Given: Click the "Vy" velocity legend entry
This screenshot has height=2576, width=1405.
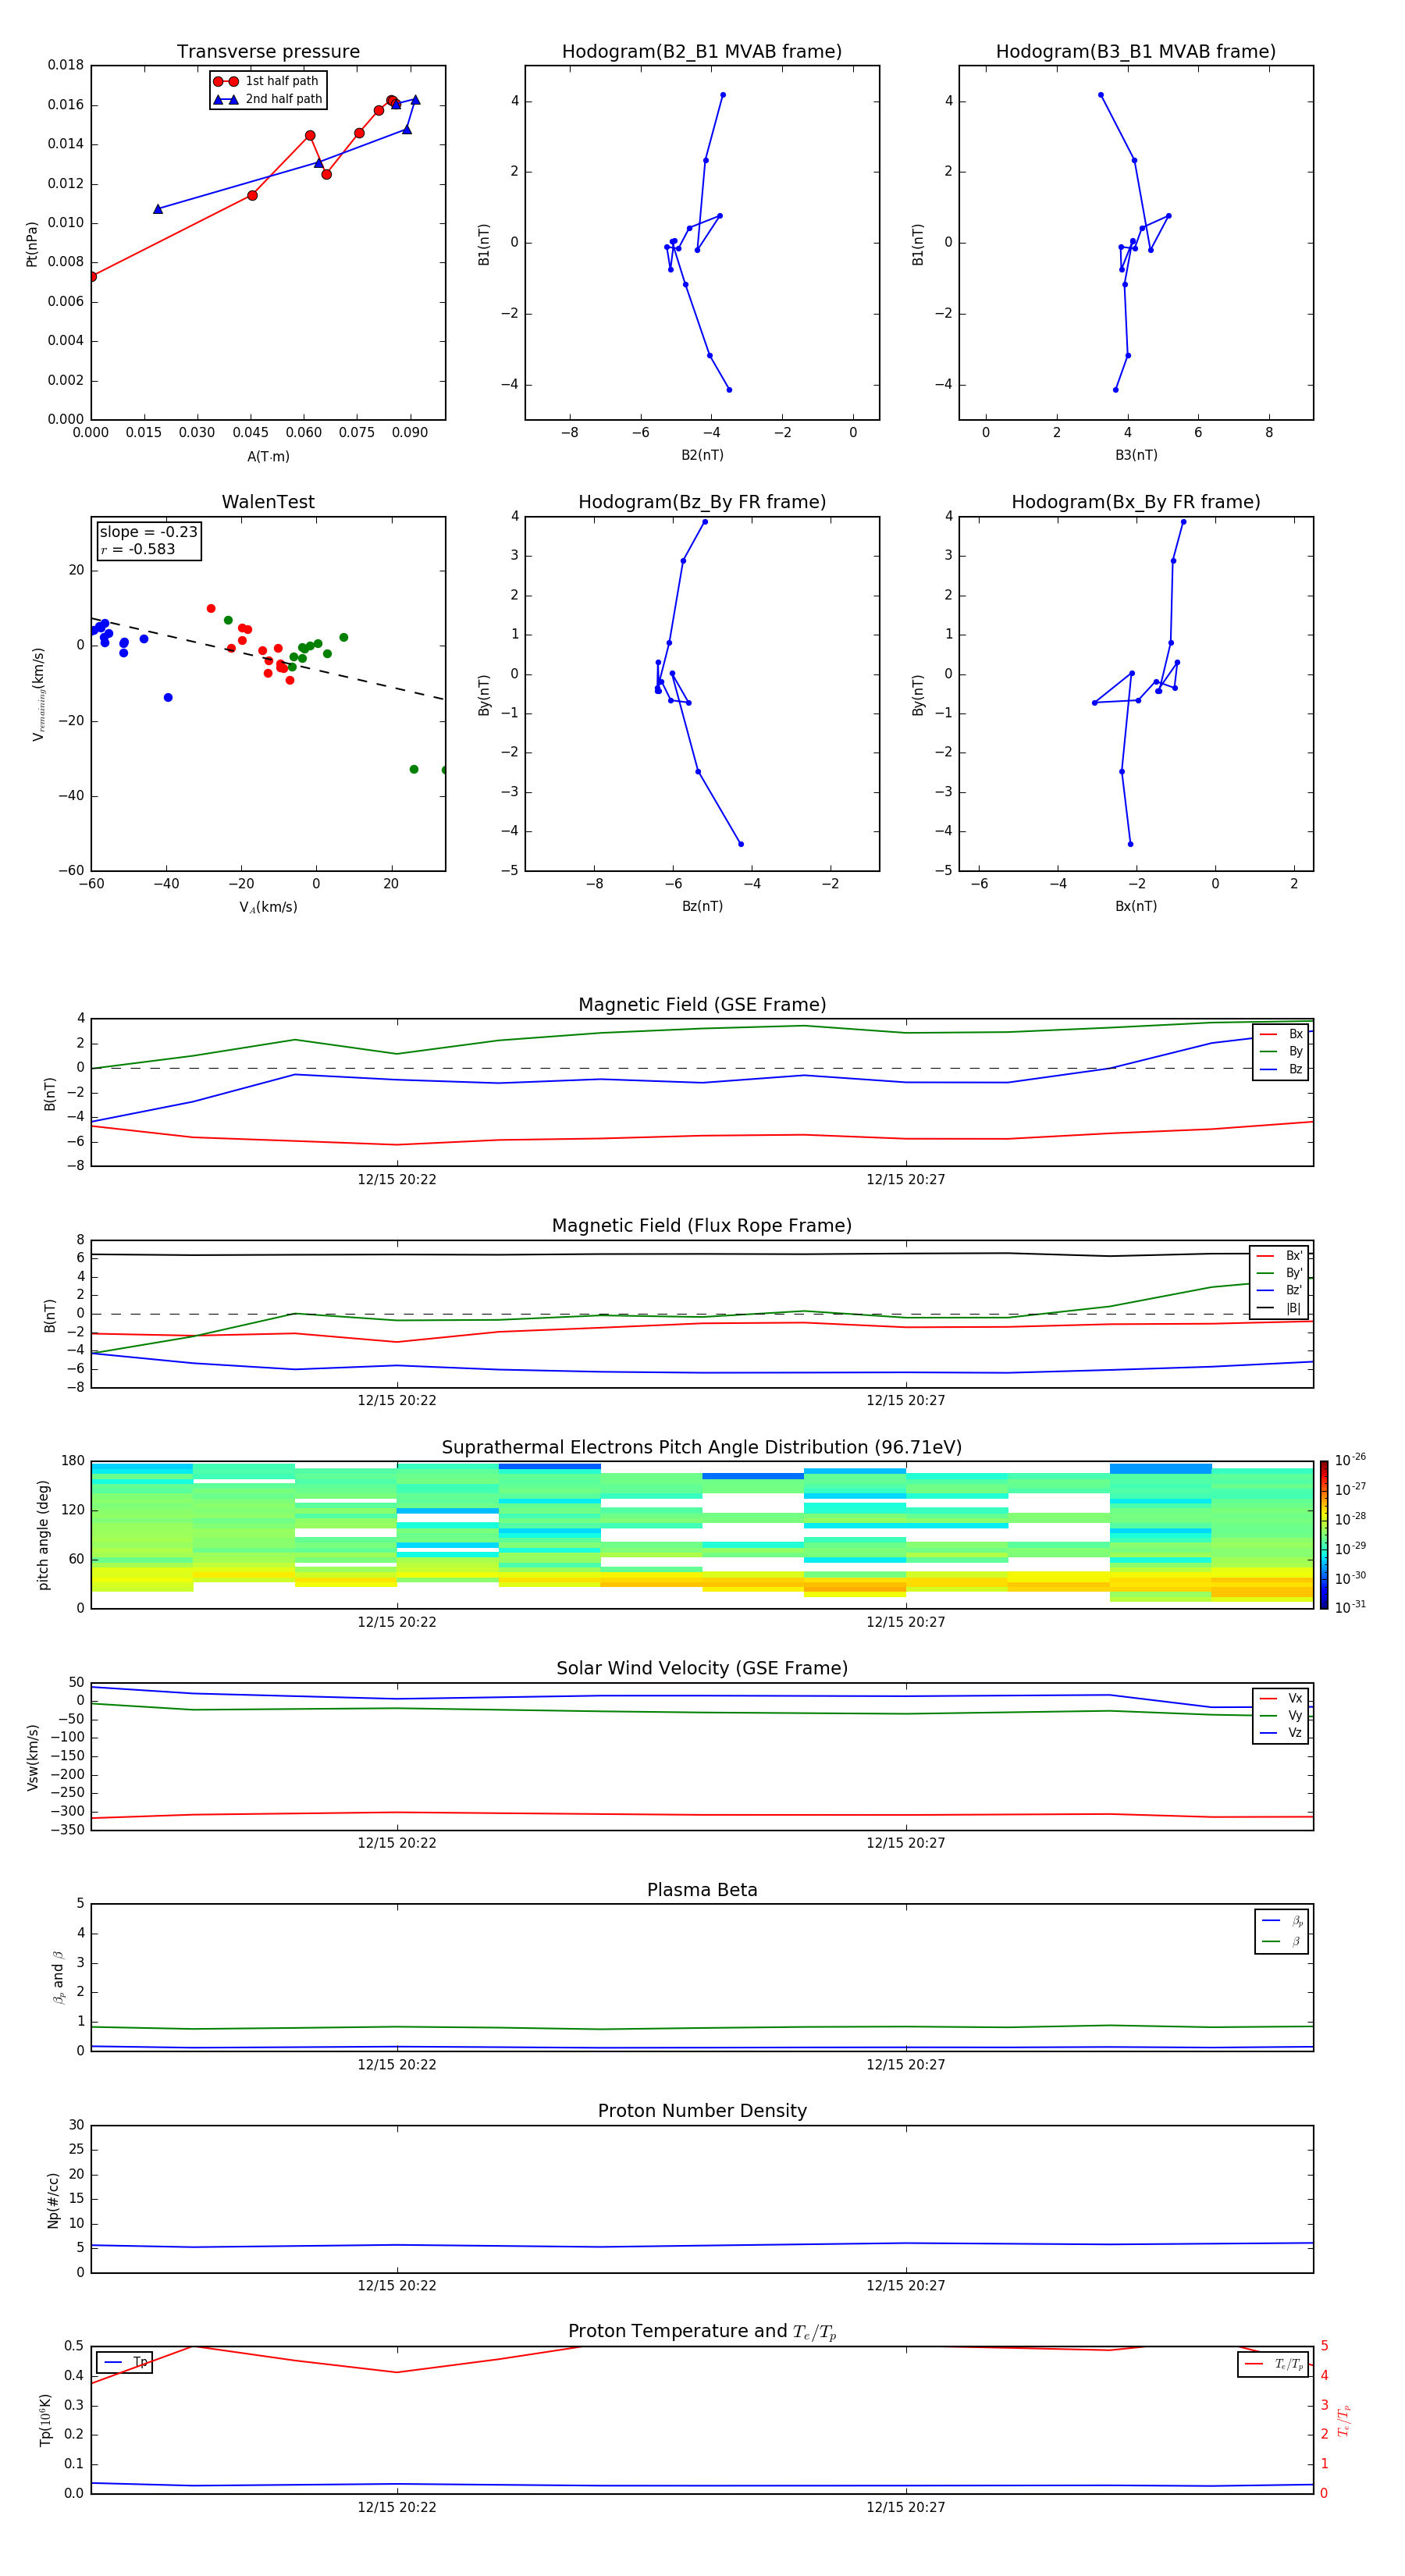Looking at the screenshot, I should 1281,1715.
